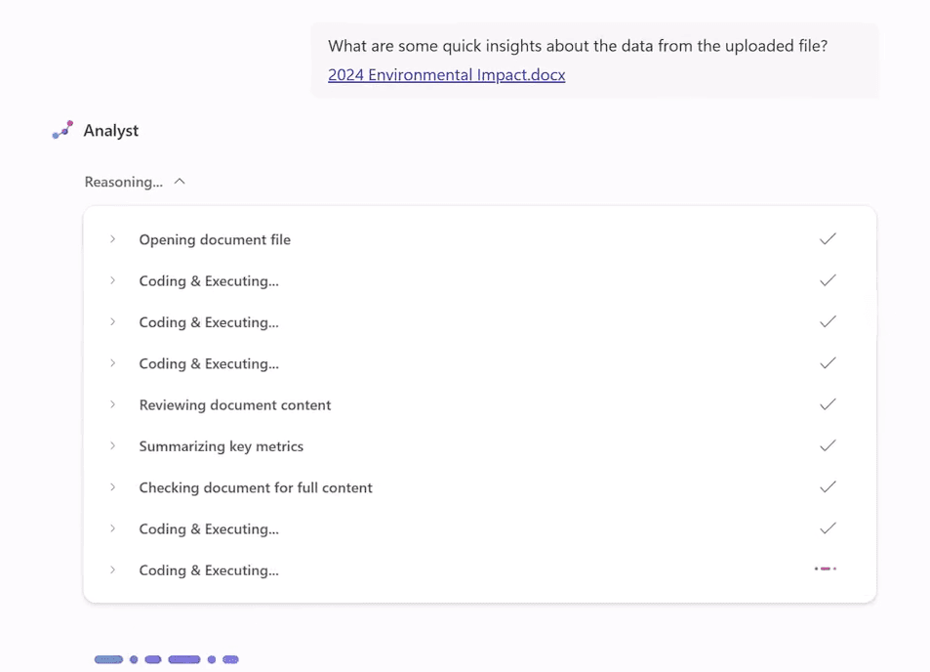
Task: Click the loading animation below the reasoning panel
Action: click(167, 659)
